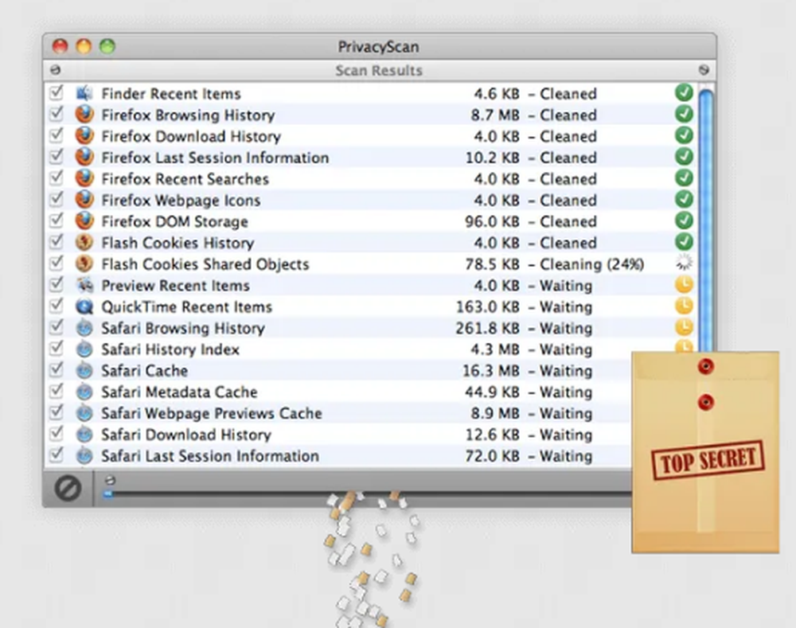Screen dimensions: 796x628
Task: Click the 'Cleaning (24%)' status text
Action: (x=592, y=264)
